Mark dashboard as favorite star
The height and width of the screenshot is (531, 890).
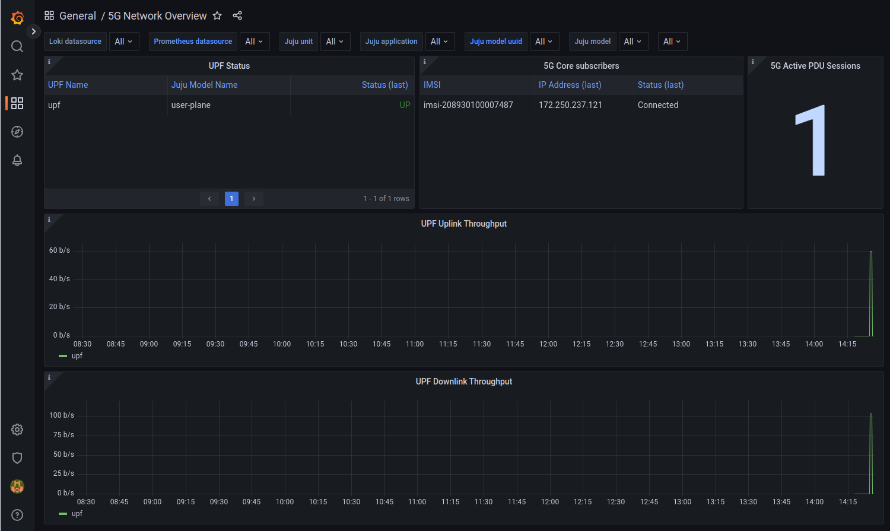[217, 16]
